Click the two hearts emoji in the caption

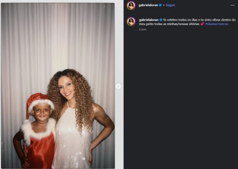pos(202,24)
